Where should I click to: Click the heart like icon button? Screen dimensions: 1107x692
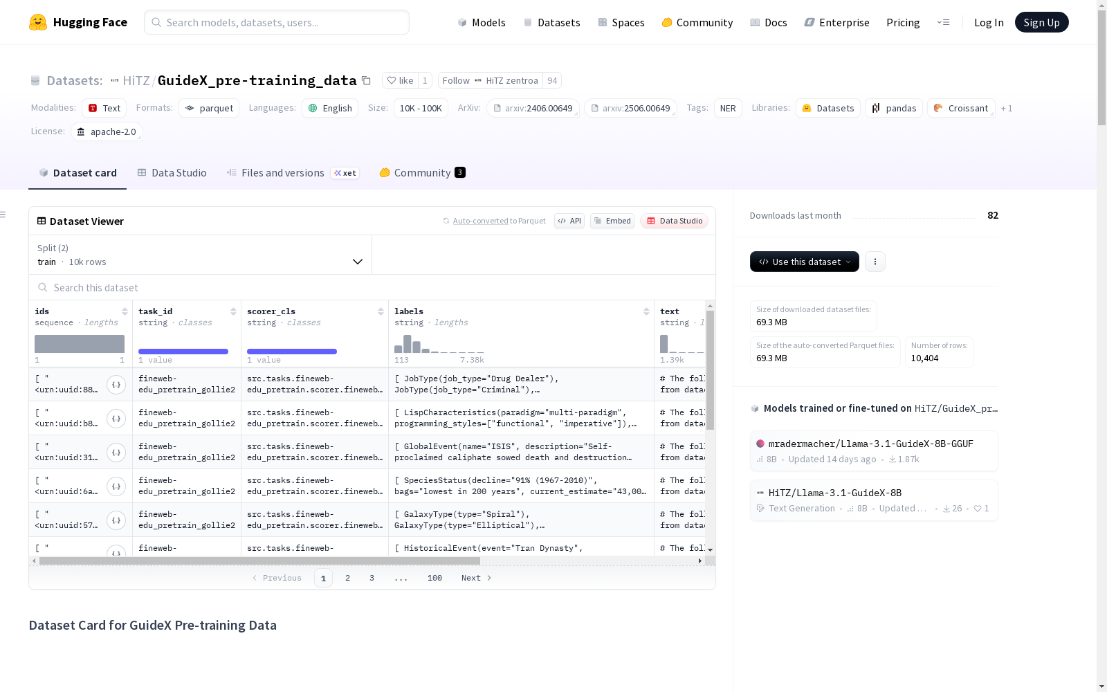point(400,80)
